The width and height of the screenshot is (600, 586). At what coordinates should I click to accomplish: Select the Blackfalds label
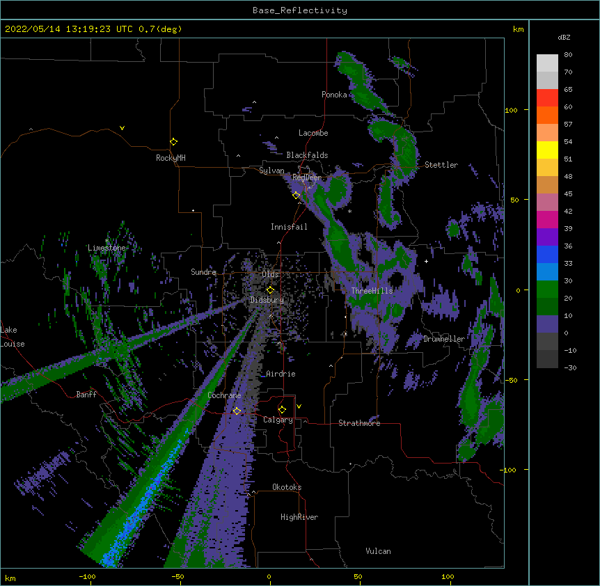pyautogui.click(x=307, y=155)
